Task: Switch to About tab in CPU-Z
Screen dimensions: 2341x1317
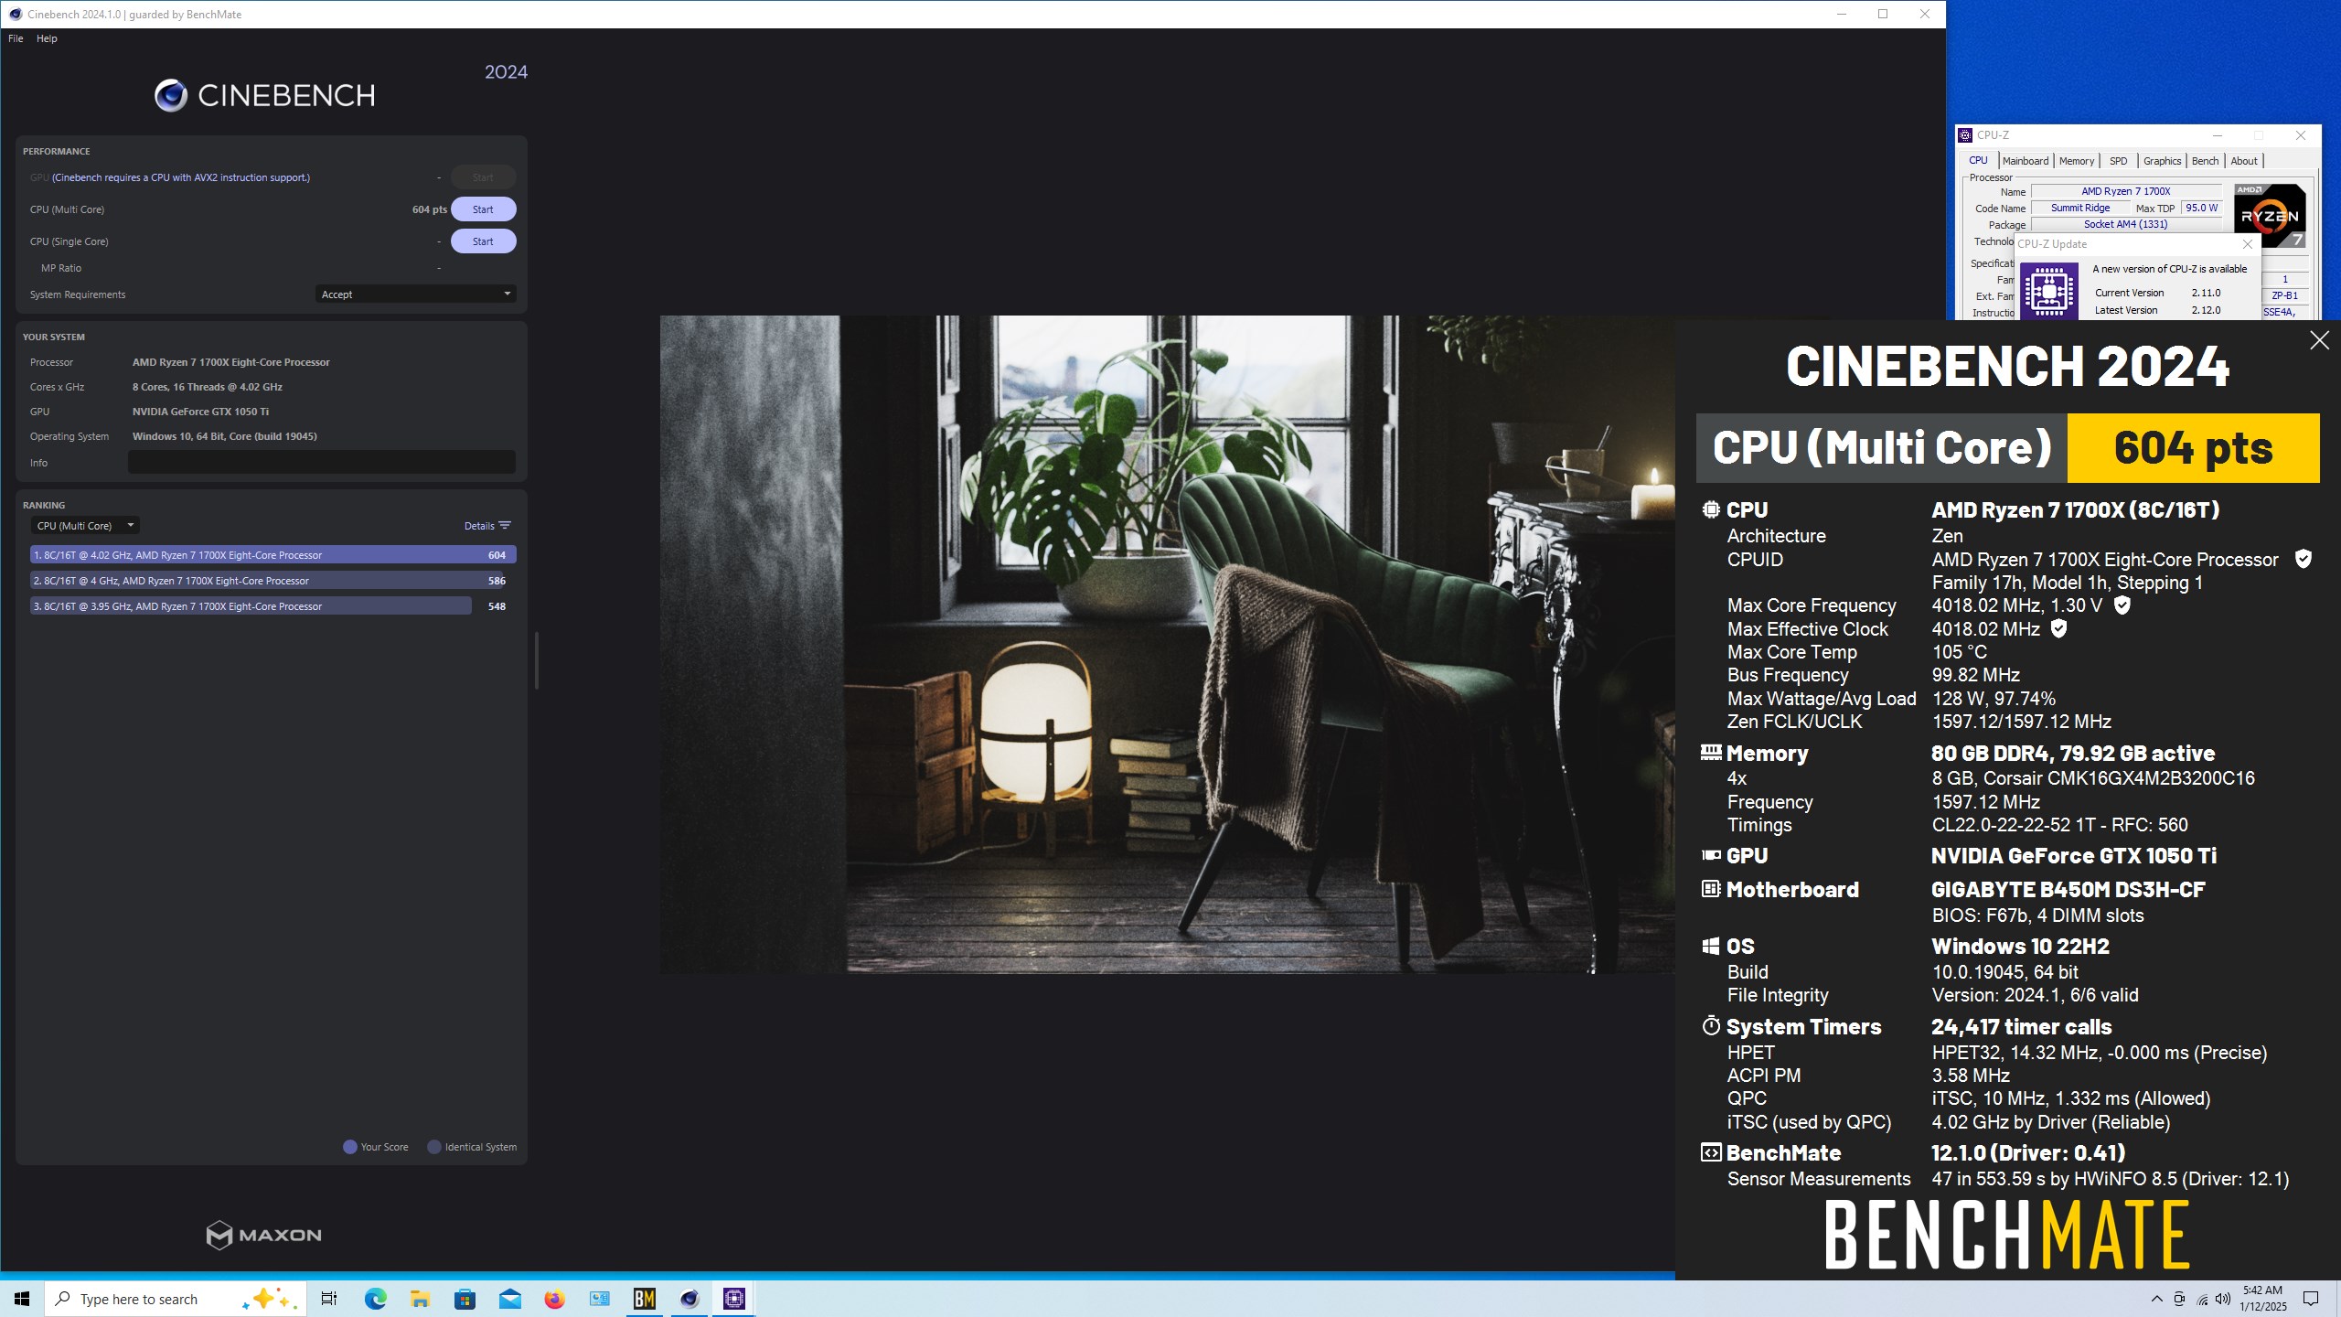Action: pos(2244,161)
